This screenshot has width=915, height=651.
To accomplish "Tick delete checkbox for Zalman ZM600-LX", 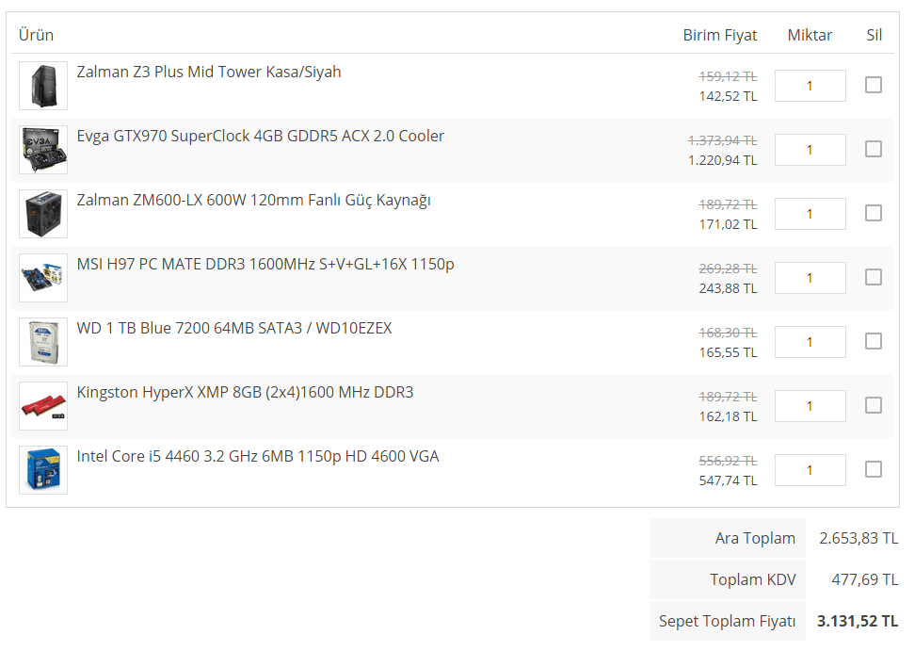I will [873, 213].
